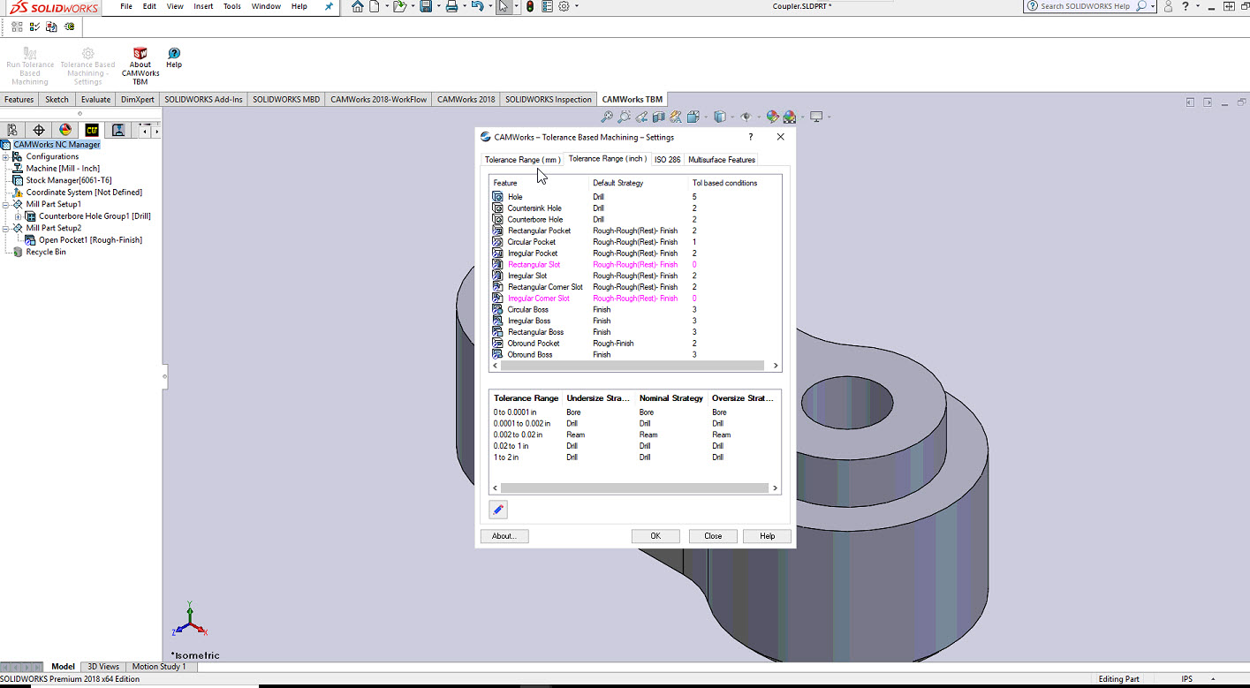Click the New document icon

click(x=375, y=6)
